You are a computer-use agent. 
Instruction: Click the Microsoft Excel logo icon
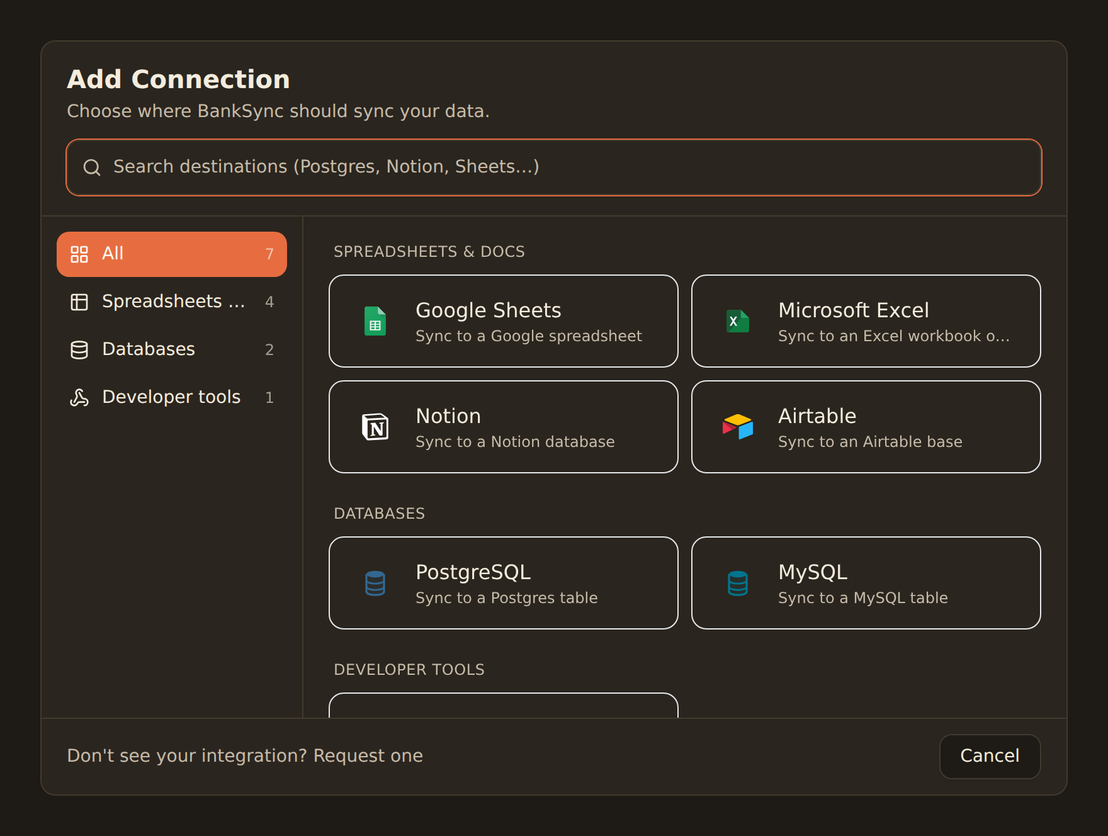coord(738,321)
